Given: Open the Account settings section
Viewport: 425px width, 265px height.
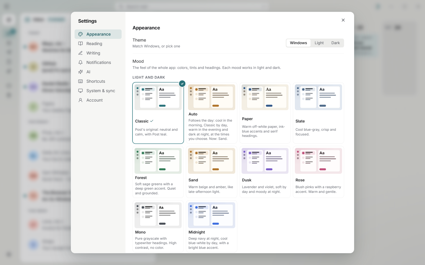Looking at the screenshot, I should point(98,100).
